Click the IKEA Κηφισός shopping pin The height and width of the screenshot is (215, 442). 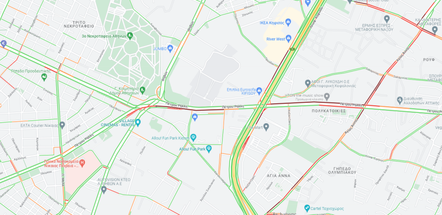coord(288,22)
